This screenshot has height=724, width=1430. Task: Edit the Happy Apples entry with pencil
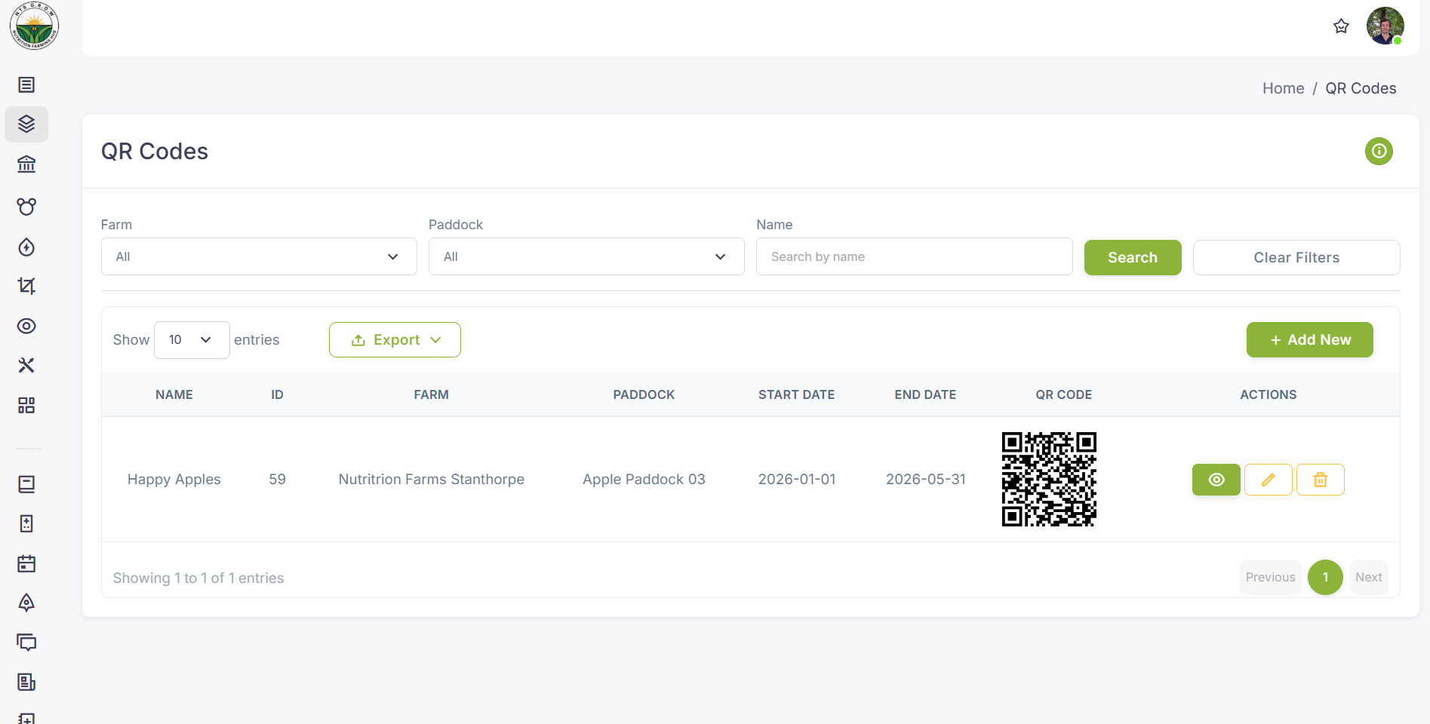tap(1269, 480)
